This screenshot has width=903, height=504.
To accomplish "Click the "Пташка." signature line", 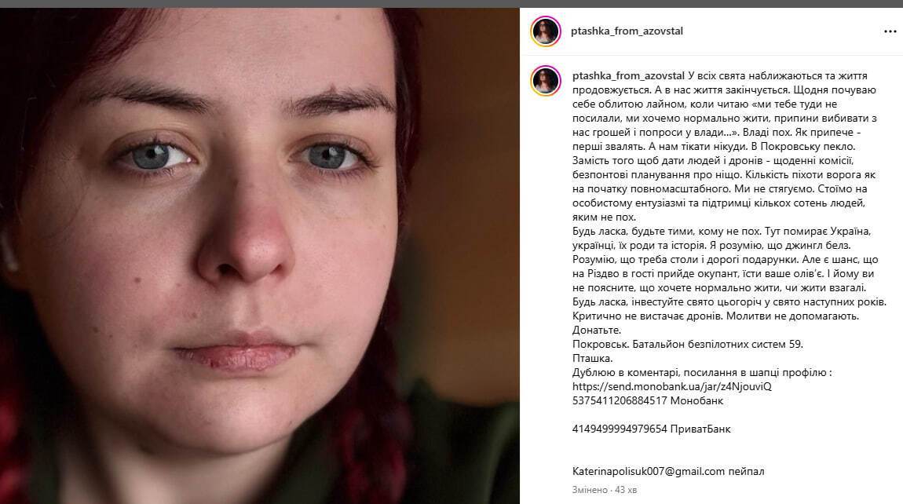I will (x=593, y=358).
